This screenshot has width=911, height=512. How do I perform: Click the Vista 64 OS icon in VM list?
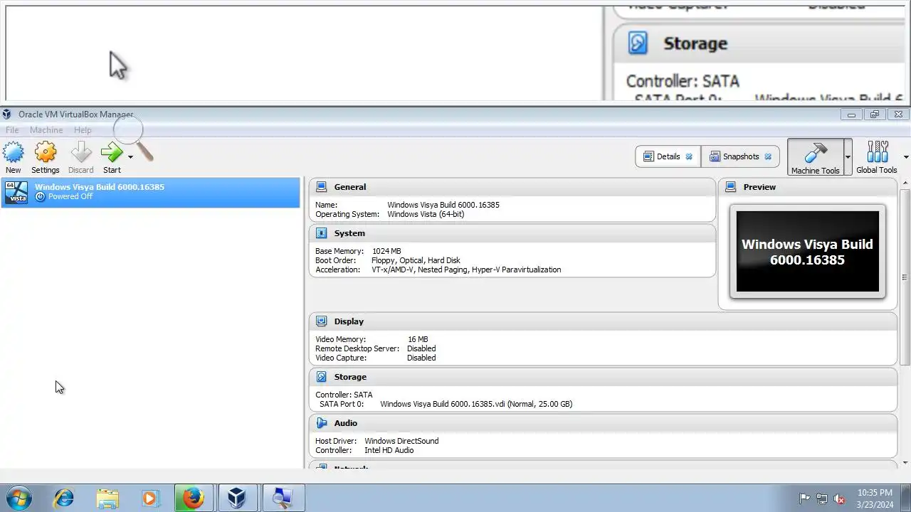point(16,192)
